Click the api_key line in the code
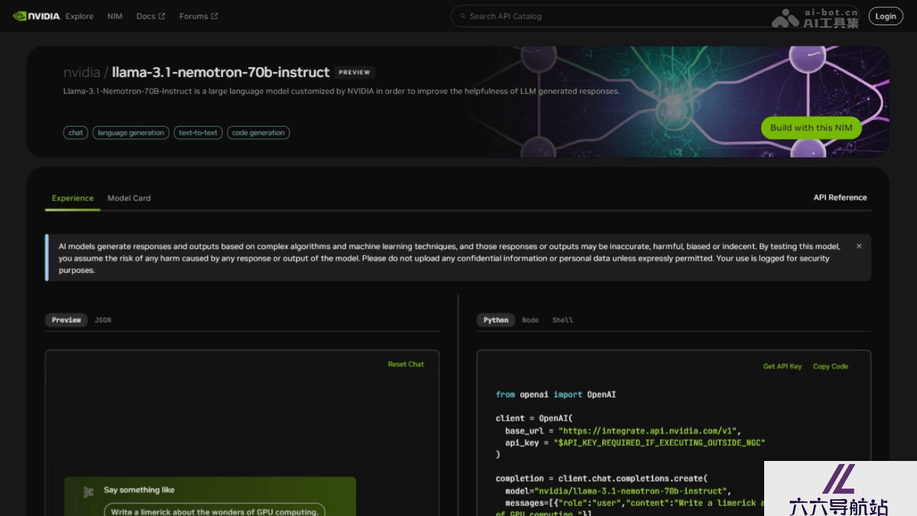The width and height of the screenshot is (917, 516). pyautogui.click(x=635, y=443)
